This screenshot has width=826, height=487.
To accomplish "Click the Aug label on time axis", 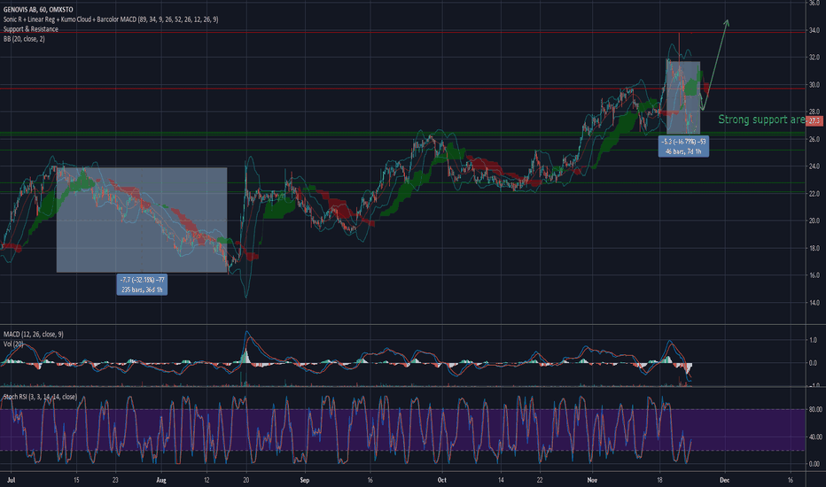I will point(161,480).
